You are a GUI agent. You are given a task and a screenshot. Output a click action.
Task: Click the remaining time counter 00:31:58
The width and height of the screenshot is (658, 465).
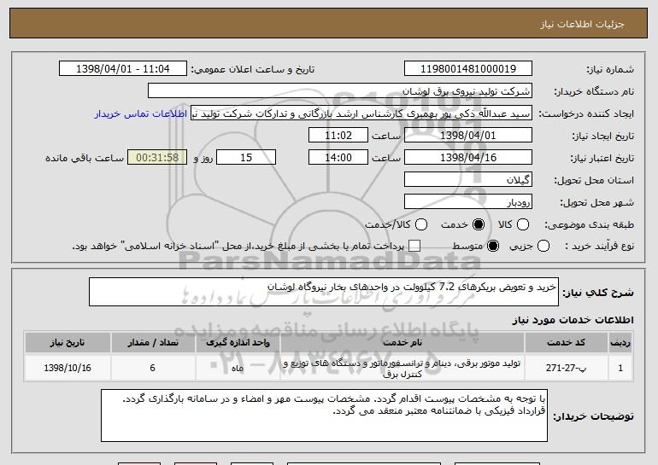point(157,158)
